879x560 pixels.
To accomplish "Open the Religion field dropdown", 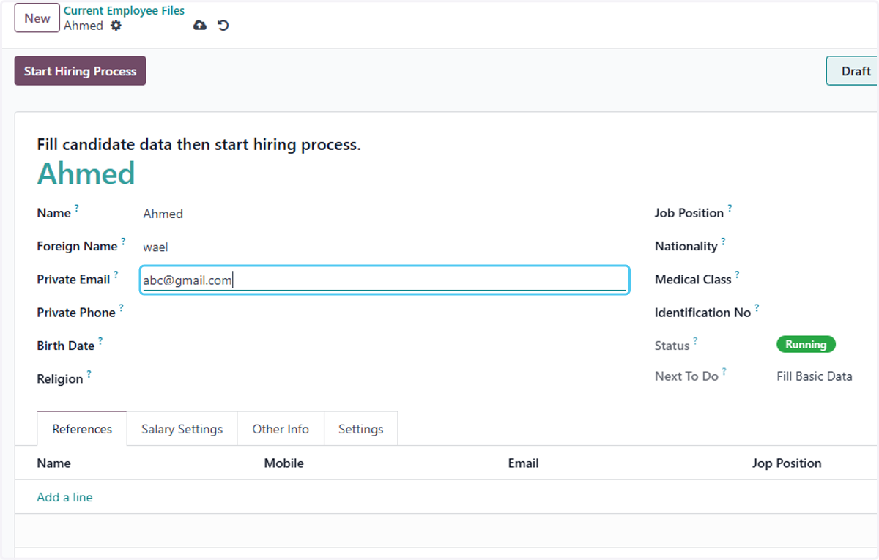I will [385, 379].
